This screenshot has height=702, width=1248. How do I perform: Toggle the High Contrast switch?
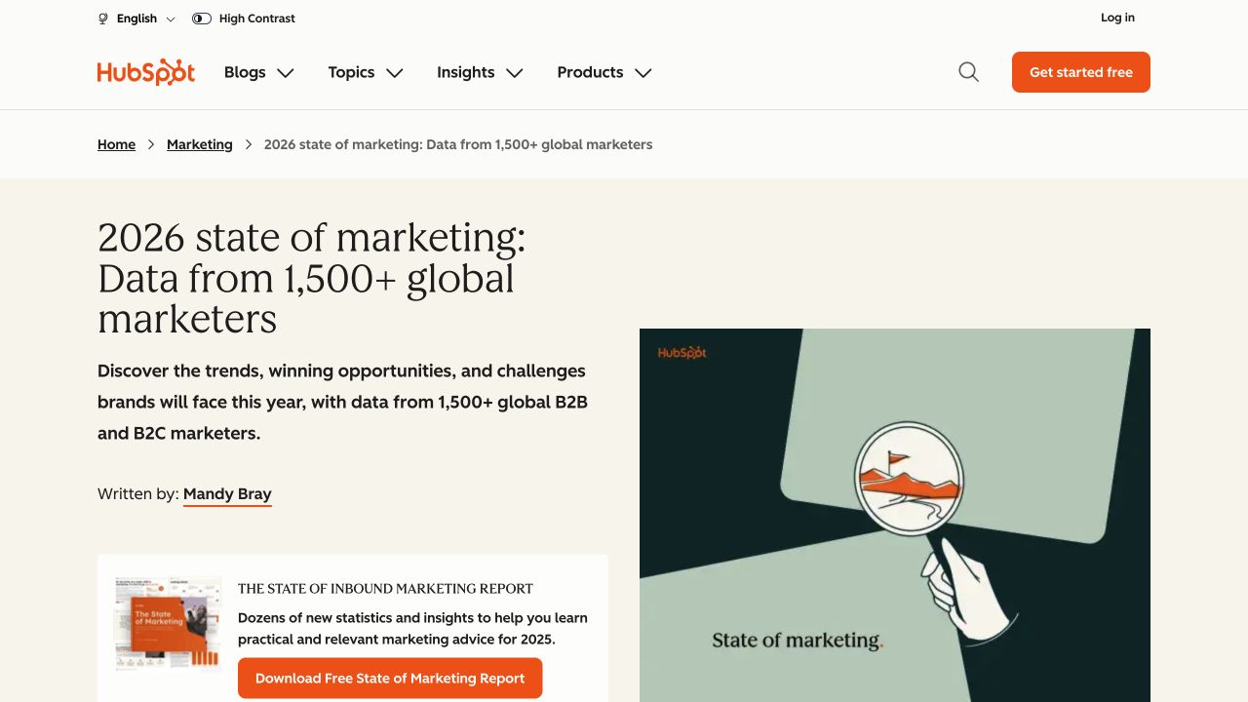click(x=202, y=19)
